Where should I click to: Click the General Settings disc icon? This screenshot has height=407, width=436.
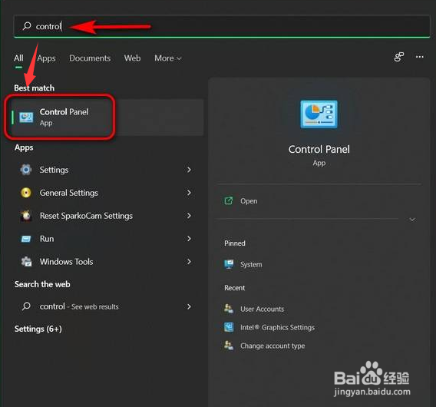pos(26,193)
